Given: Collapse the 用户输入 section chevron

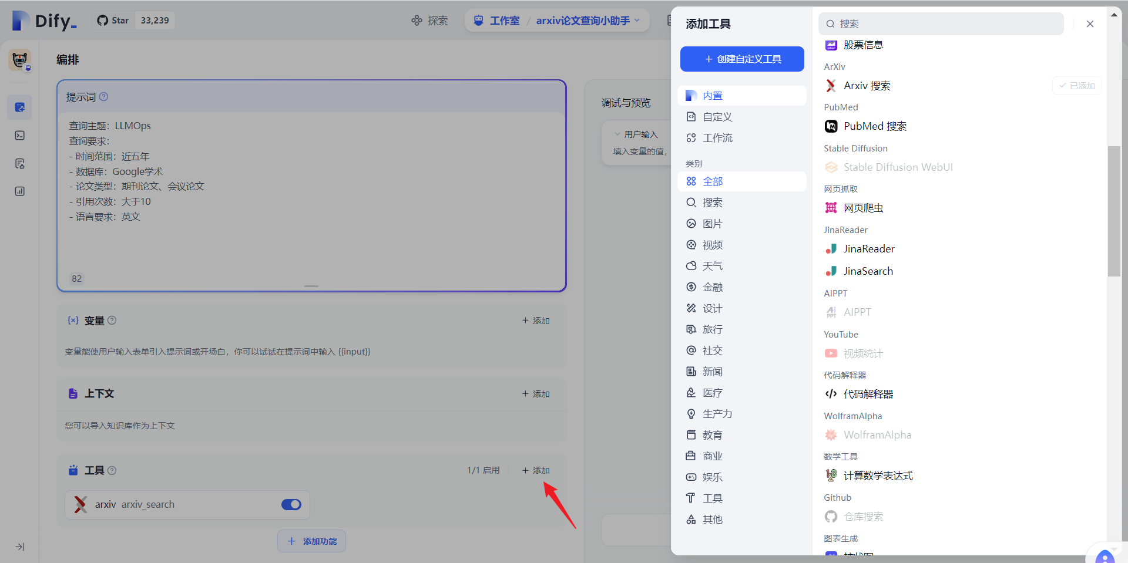Looking at the screenshot, I should 617,134.
